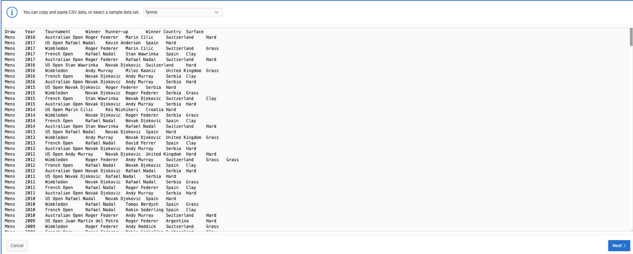Click the 'Surface' column header text
Screen dimensions: 633x254
[x=195, y=32]
